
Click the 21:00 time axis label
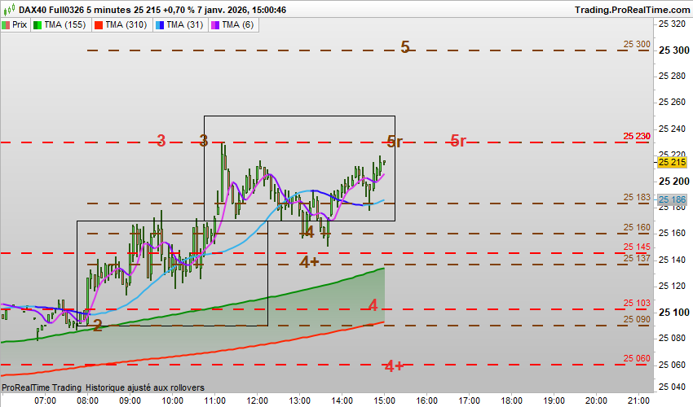(638, 400)
